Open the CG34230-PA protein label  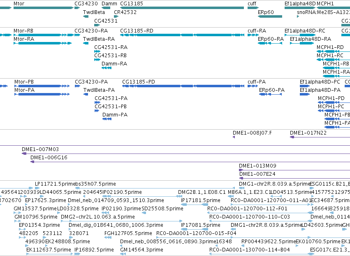tap(91, 82)
